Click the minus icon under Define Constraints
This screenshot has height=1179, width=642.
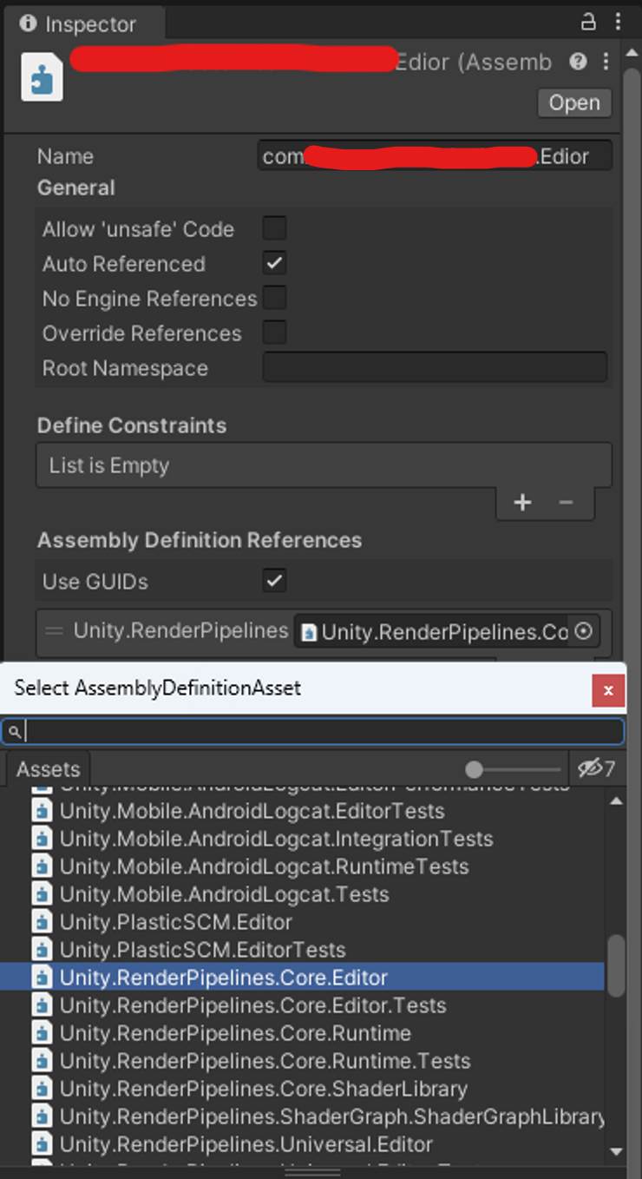point(566,503)
